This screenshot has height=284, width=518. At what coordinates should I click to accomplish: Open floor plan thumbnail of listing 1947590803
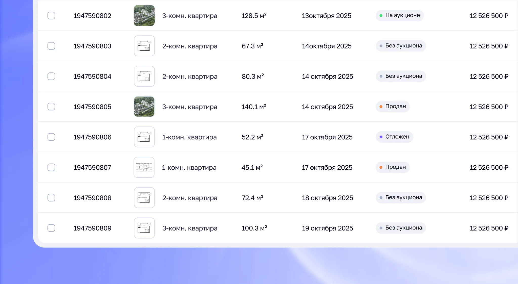144,46
